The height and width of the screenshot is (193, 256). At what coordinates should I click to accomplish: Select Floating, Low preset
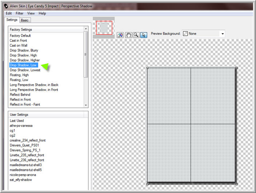[19, 80]
